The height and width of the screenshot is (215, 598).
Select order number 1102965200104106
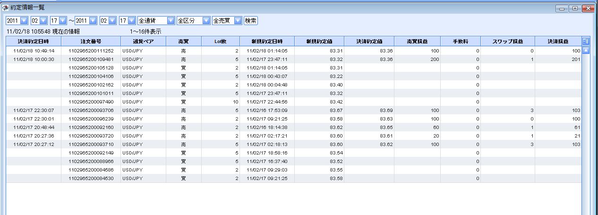[x=91, y=76]
